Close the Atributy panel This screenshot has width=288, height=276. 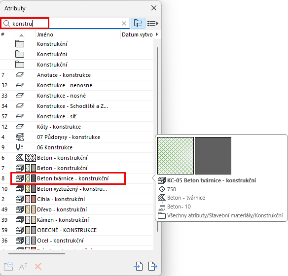pyautogui.click(x=154, y=8)
